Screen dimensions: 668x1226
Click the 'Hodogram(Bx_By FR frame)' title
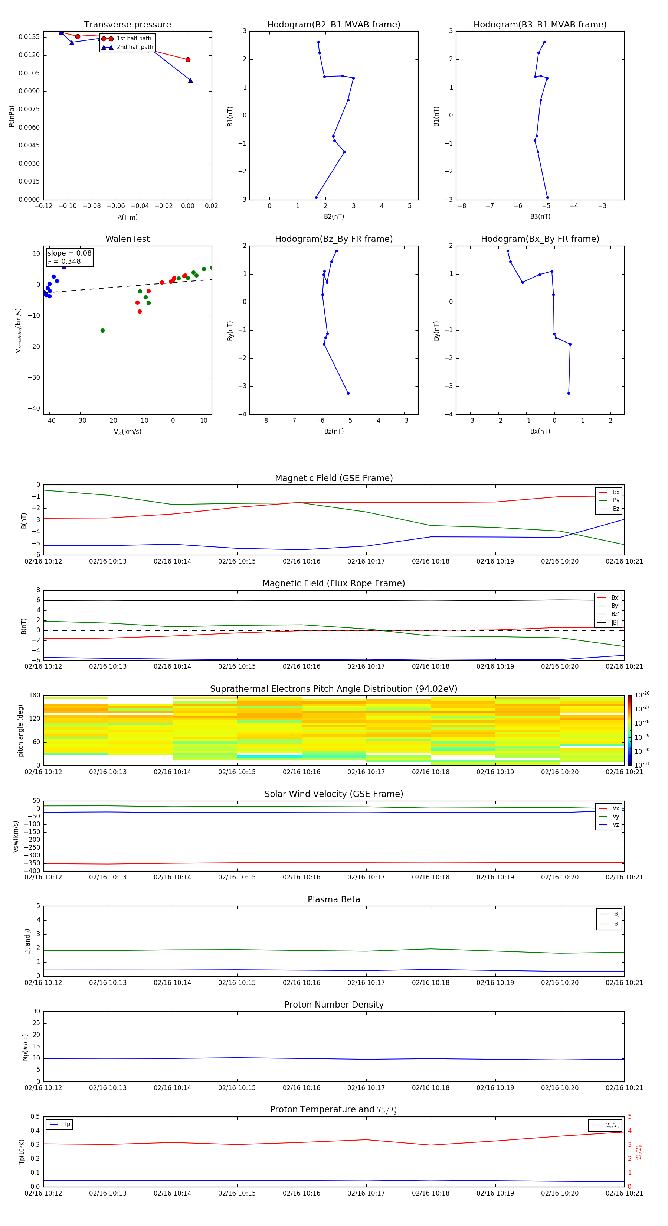tap(540, 239)
